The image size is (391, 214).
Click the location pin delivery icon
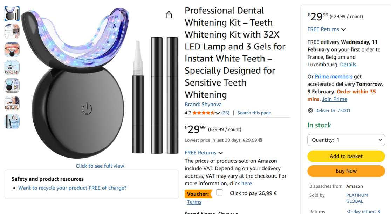point(310,111)
